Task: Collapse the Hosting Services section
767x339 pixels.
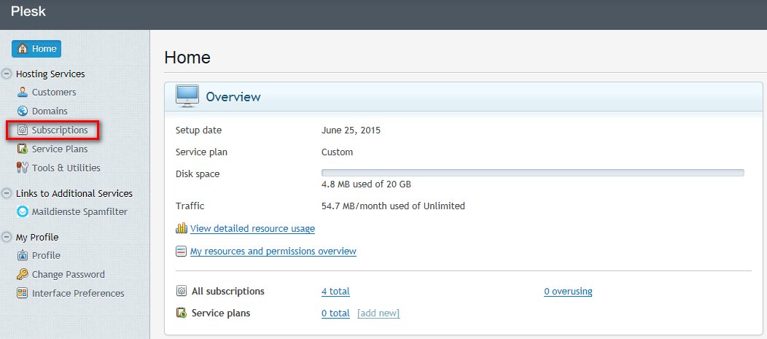Action: (7, 74)
